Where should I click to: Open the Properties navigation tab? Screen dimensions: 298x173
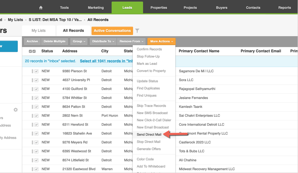(159, 8)
